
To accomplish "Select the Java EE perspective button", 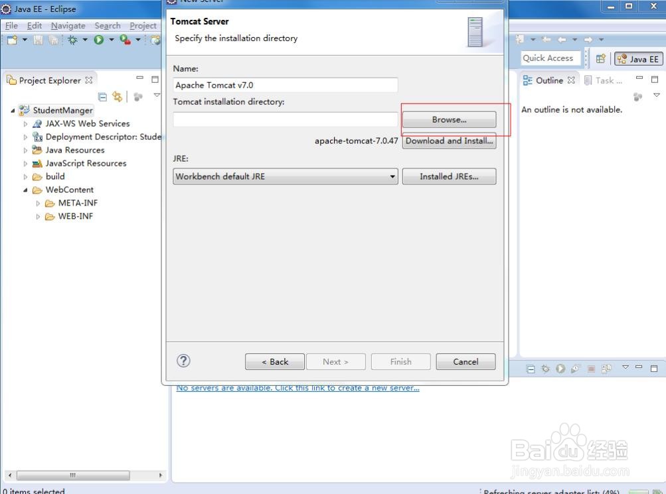I will click(638, 59).
